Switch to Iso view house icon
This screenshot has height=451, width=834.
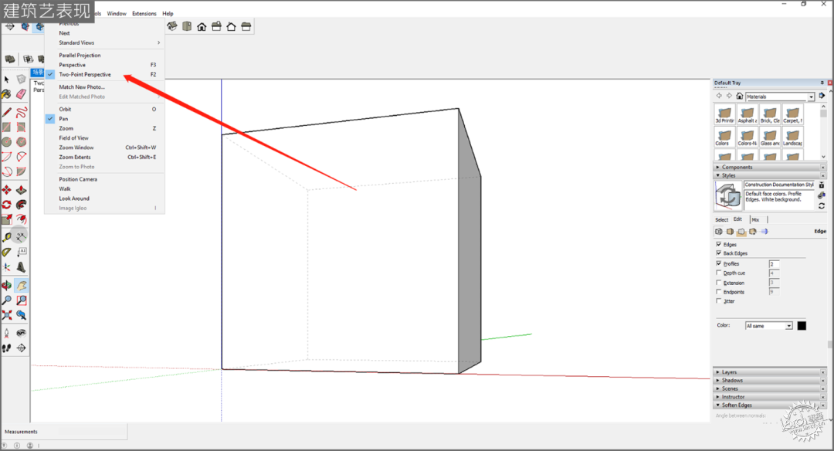point(171,26)
